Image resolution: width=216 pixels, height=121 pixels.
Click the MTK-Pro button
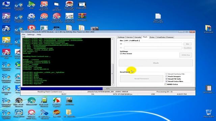186,55
